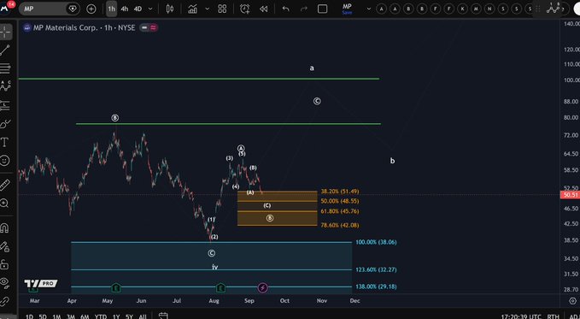The image size is (580, 319).
Task: Click the Elliott wave pattern icon in top bar
Action: (x=554, y=9)
